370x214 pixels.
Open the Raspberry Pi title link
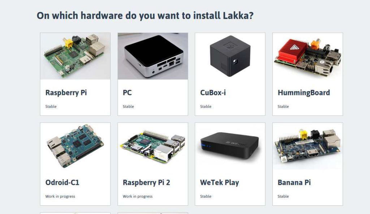click(66, 93)
